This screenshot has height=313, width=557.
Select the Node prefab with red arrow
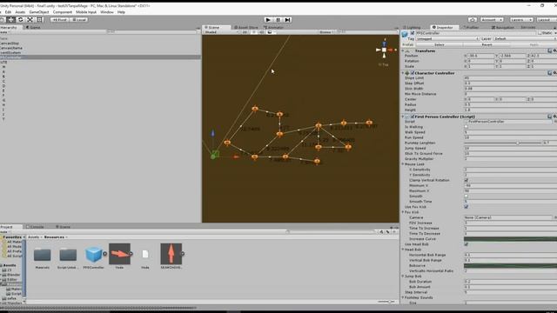[119, 254]
